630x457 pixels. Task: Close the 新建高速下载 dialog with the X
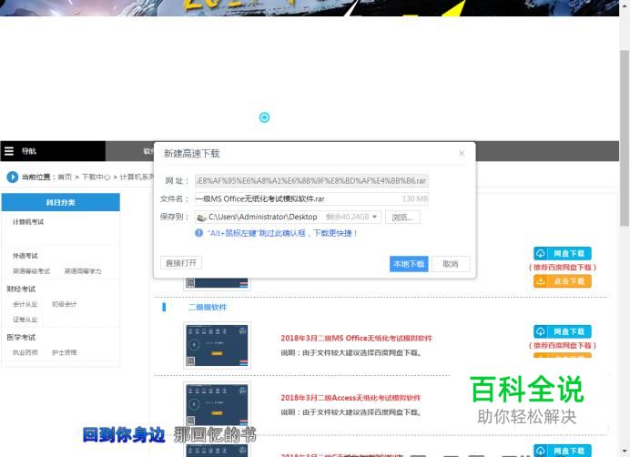[x=462, y=153]
